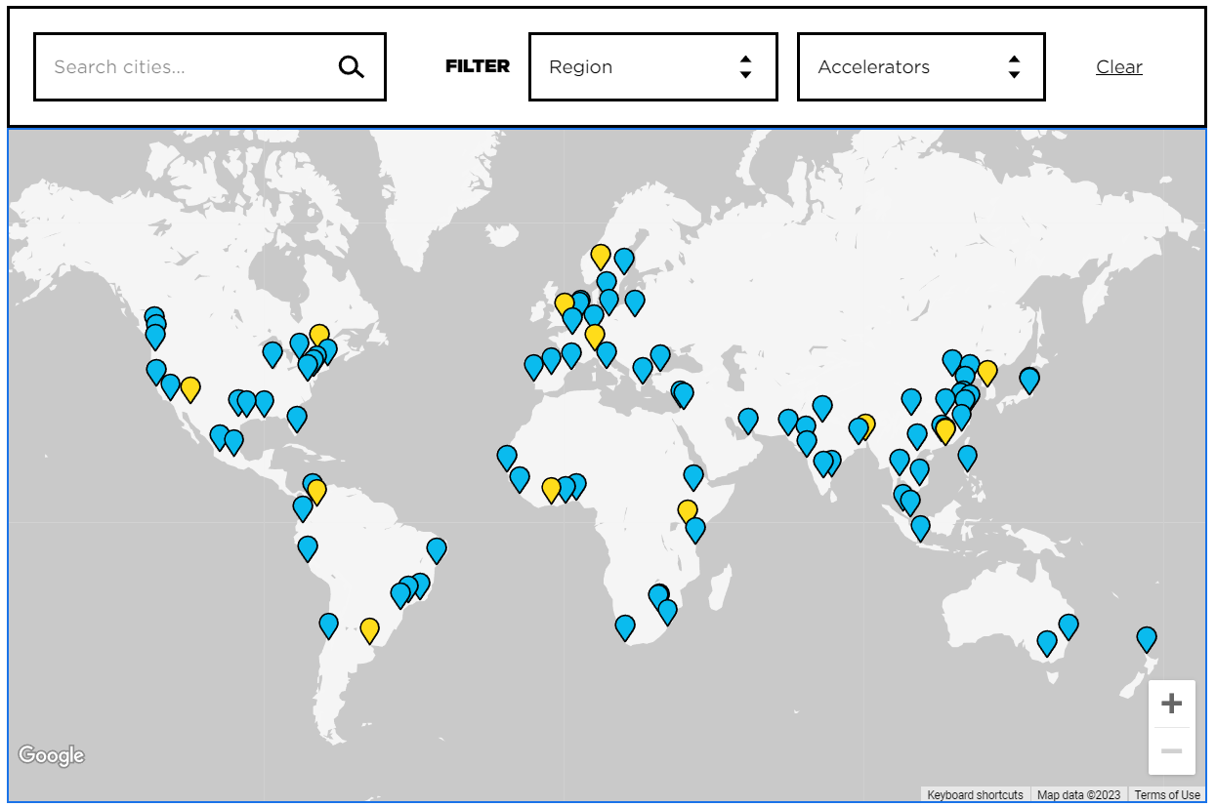Select the blue pin on Brazil's northeast coast

(437, 549)
